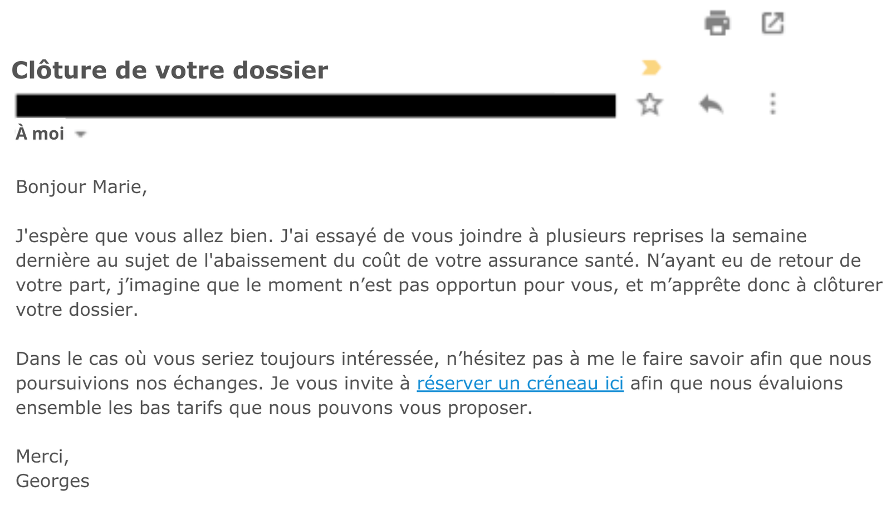
Task: Reply using the arrow icon
Action: tap(711, 104)
